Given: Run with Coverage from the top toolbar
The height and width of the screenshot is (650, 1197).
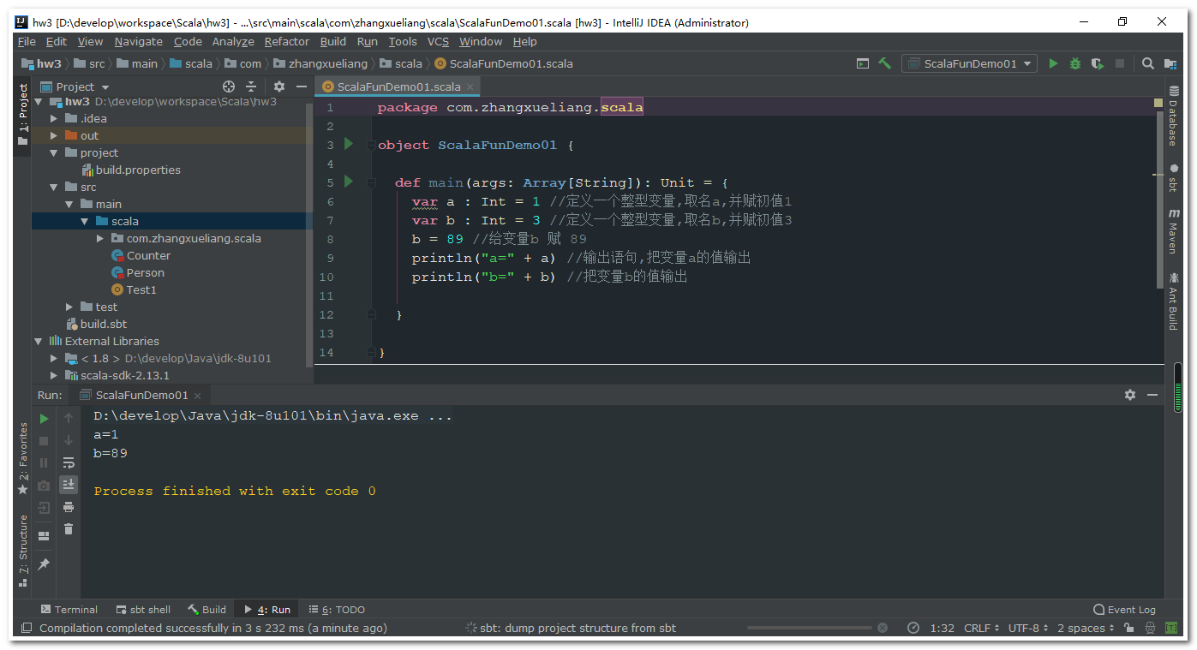Looking at the screenshot, I should coord(1098,63).
